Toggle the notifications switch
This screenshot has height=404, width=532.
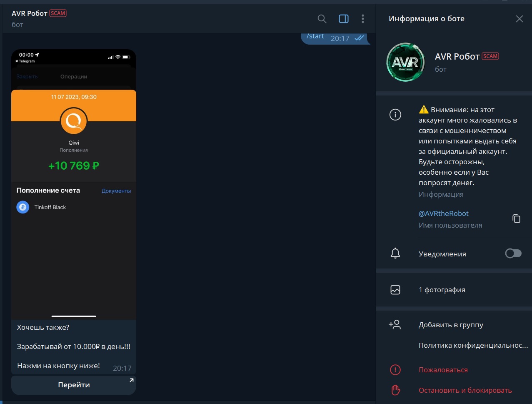pyautogui.click(x=513, y=253)
